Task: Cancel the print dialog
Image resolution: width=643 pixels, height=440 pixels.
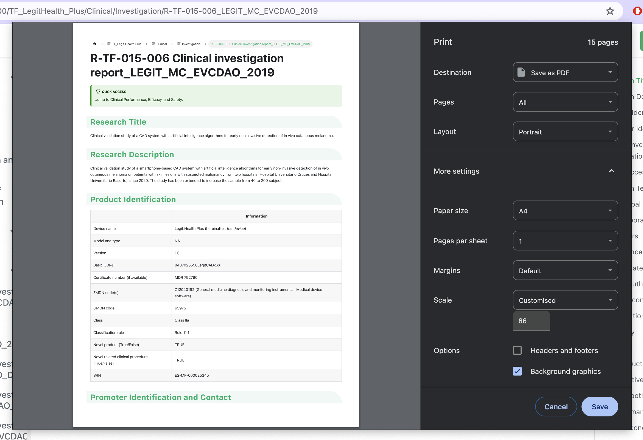Action: tap(556, 407)
